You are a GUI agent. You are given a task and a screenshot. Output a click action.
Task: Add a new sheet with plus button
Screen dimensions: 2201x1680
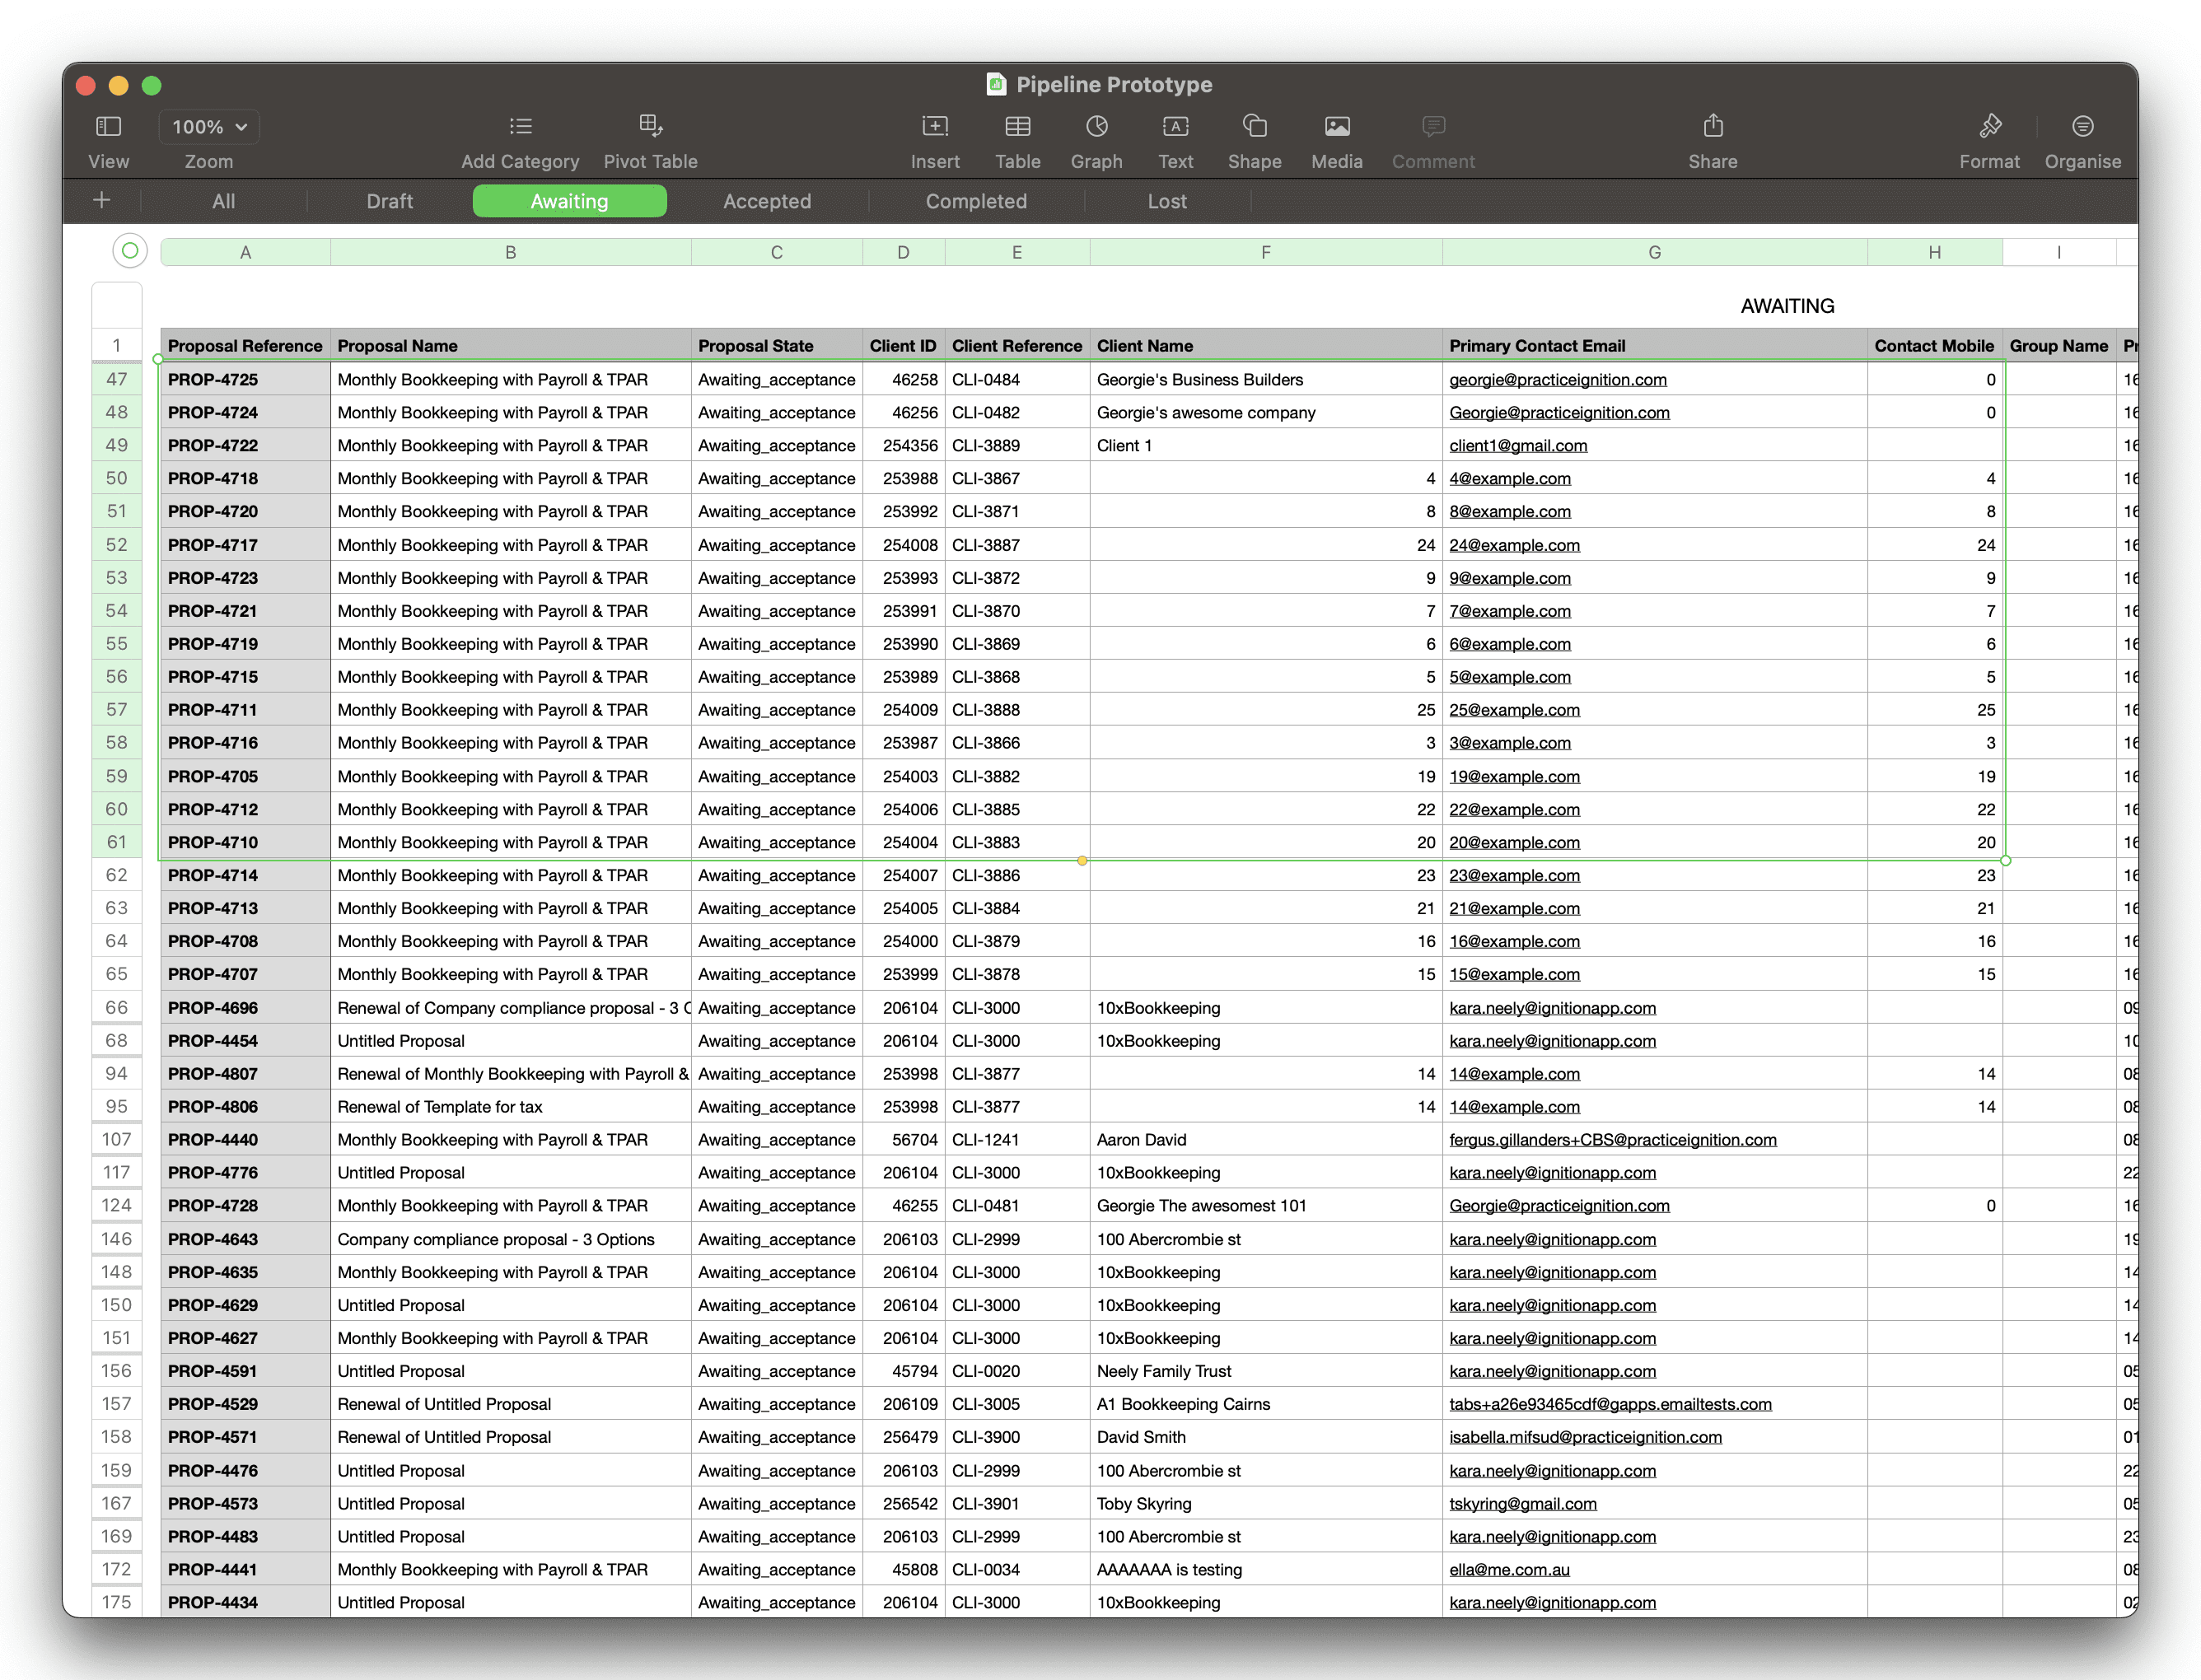click(x=101, y=201)
